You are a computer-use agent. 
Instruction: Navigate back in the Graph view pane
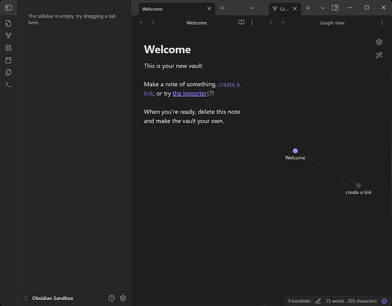click(272, 23)
